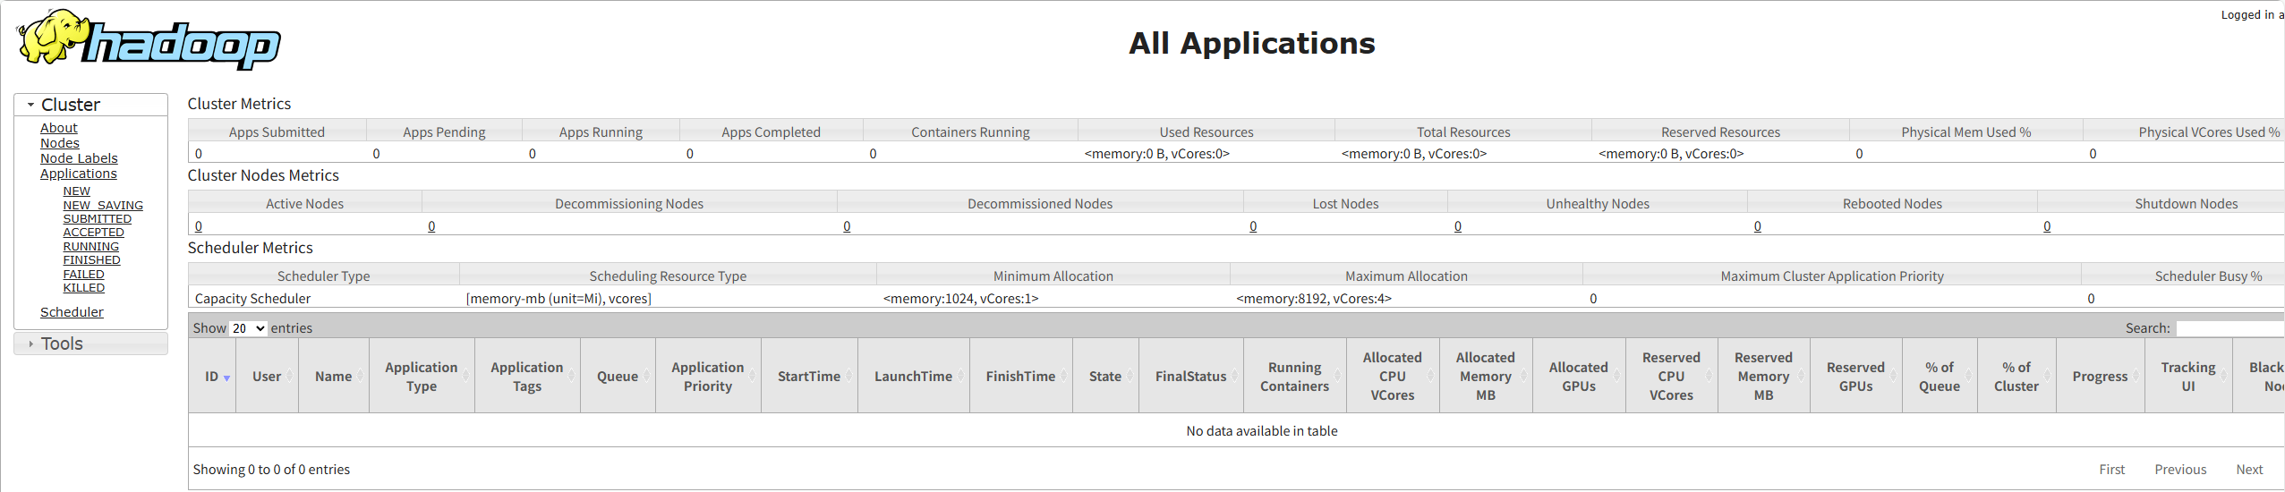Click the Previous pagination button
Viewport: 2285px width, 492px height.
(x=2179, y=470)
